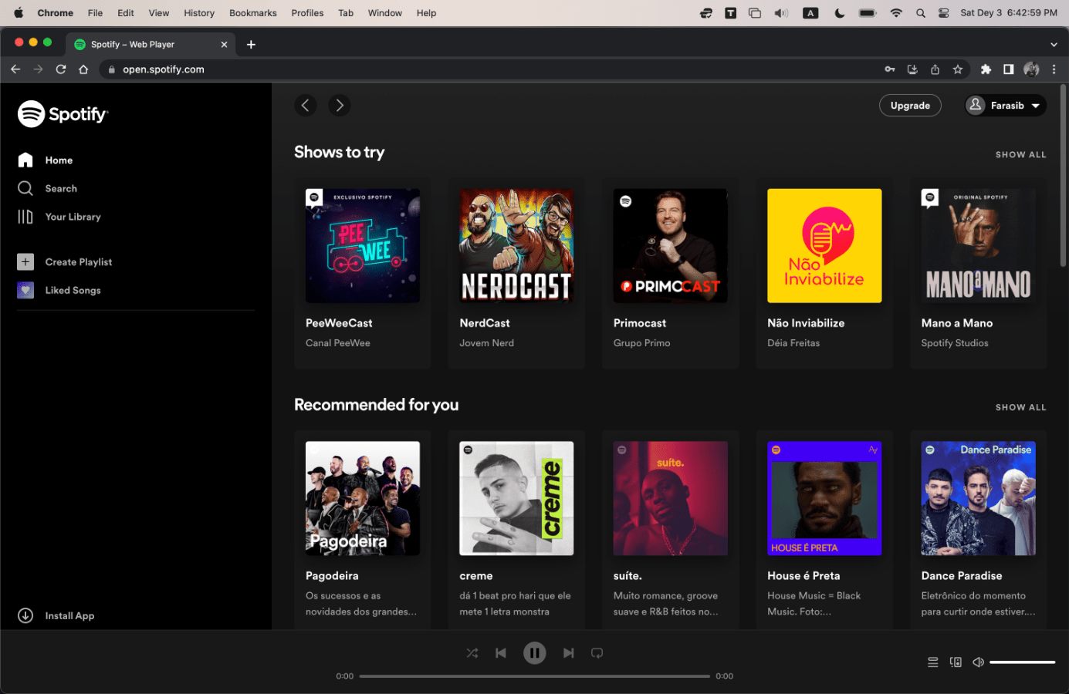This screenshot has height=694, width=1069.
Task: Select the Spotify – Web Player tab
Action: click(151, 45)
